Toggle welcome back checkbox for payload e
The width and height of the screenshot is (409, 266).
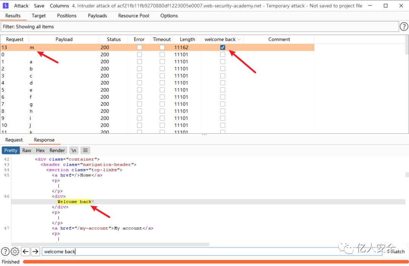pyautogui.click(x=223, y=90)
